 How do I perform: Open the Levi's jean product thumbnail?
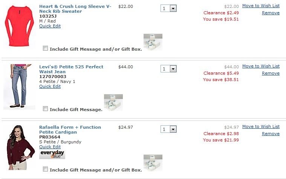pyautogui.click(x=19, y=86)
